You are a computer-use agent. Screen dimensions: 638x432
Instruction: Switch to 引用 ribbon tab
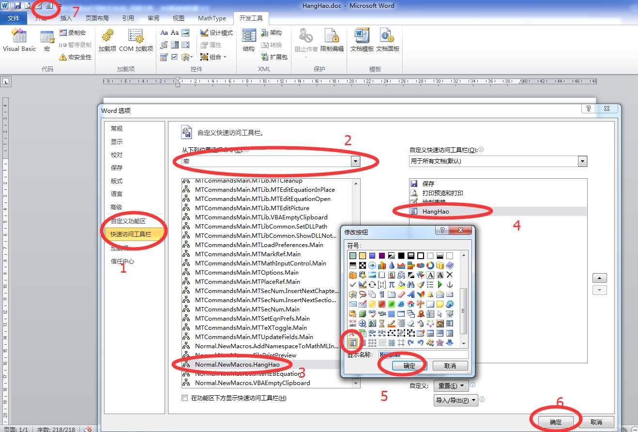coord(128,18)
